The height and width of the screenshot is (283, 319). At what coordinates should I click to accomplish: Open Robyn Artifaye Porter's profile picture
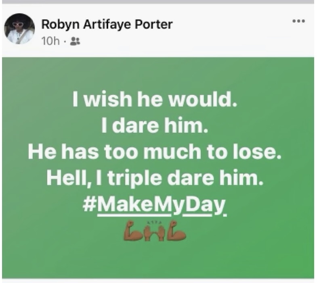pyautogui.click(x=19, y=29)
